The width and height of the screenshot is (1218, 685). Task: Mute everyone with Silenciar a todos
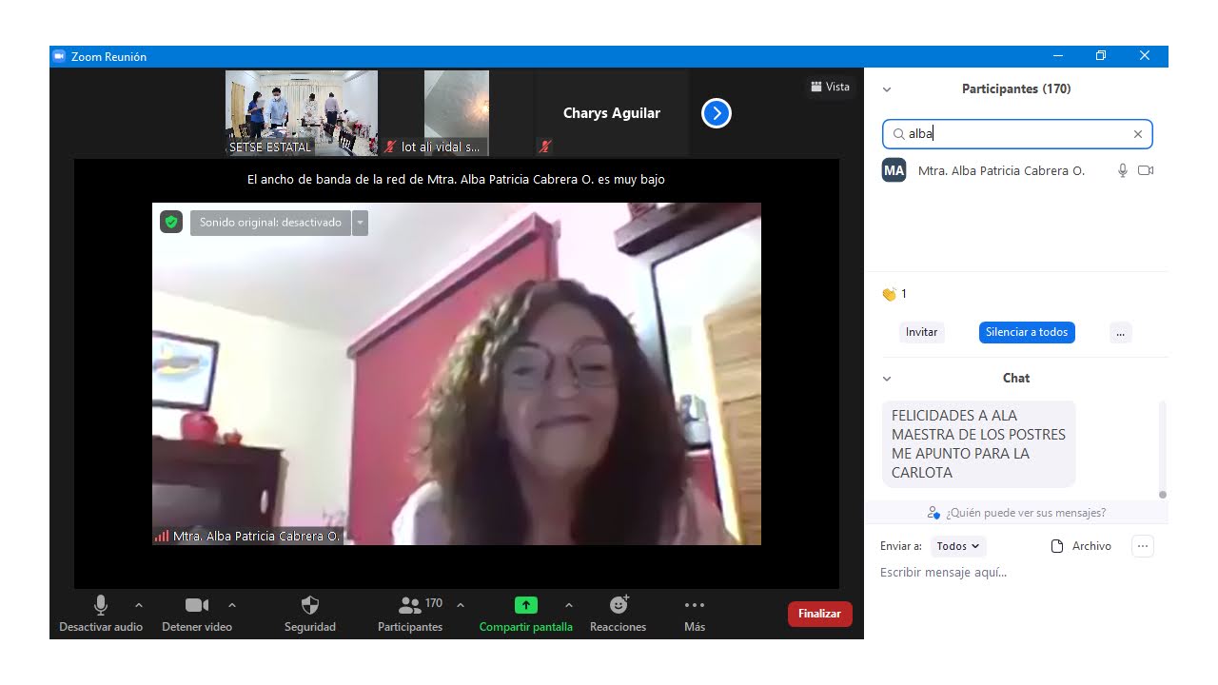point(1027,332)
